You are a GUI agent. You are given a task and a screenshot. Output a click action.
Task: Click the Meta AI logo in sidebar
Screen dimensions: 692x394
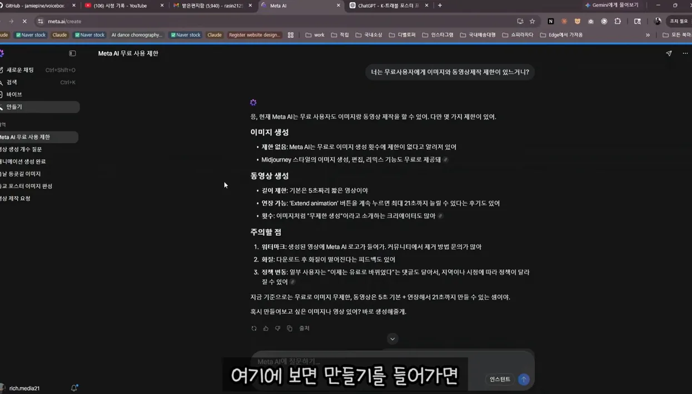tap(2, 53)
